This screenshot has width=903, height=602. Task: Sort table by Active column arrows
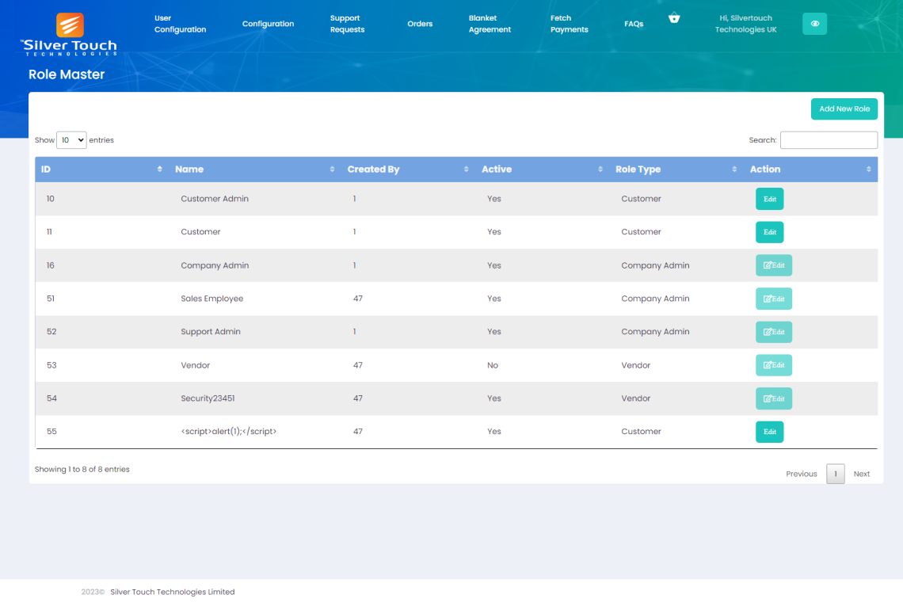[x=600, y=170]
